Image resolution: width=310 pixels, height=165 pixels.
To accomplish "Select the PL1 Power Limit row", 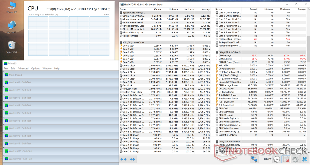I will click(261, 102).
